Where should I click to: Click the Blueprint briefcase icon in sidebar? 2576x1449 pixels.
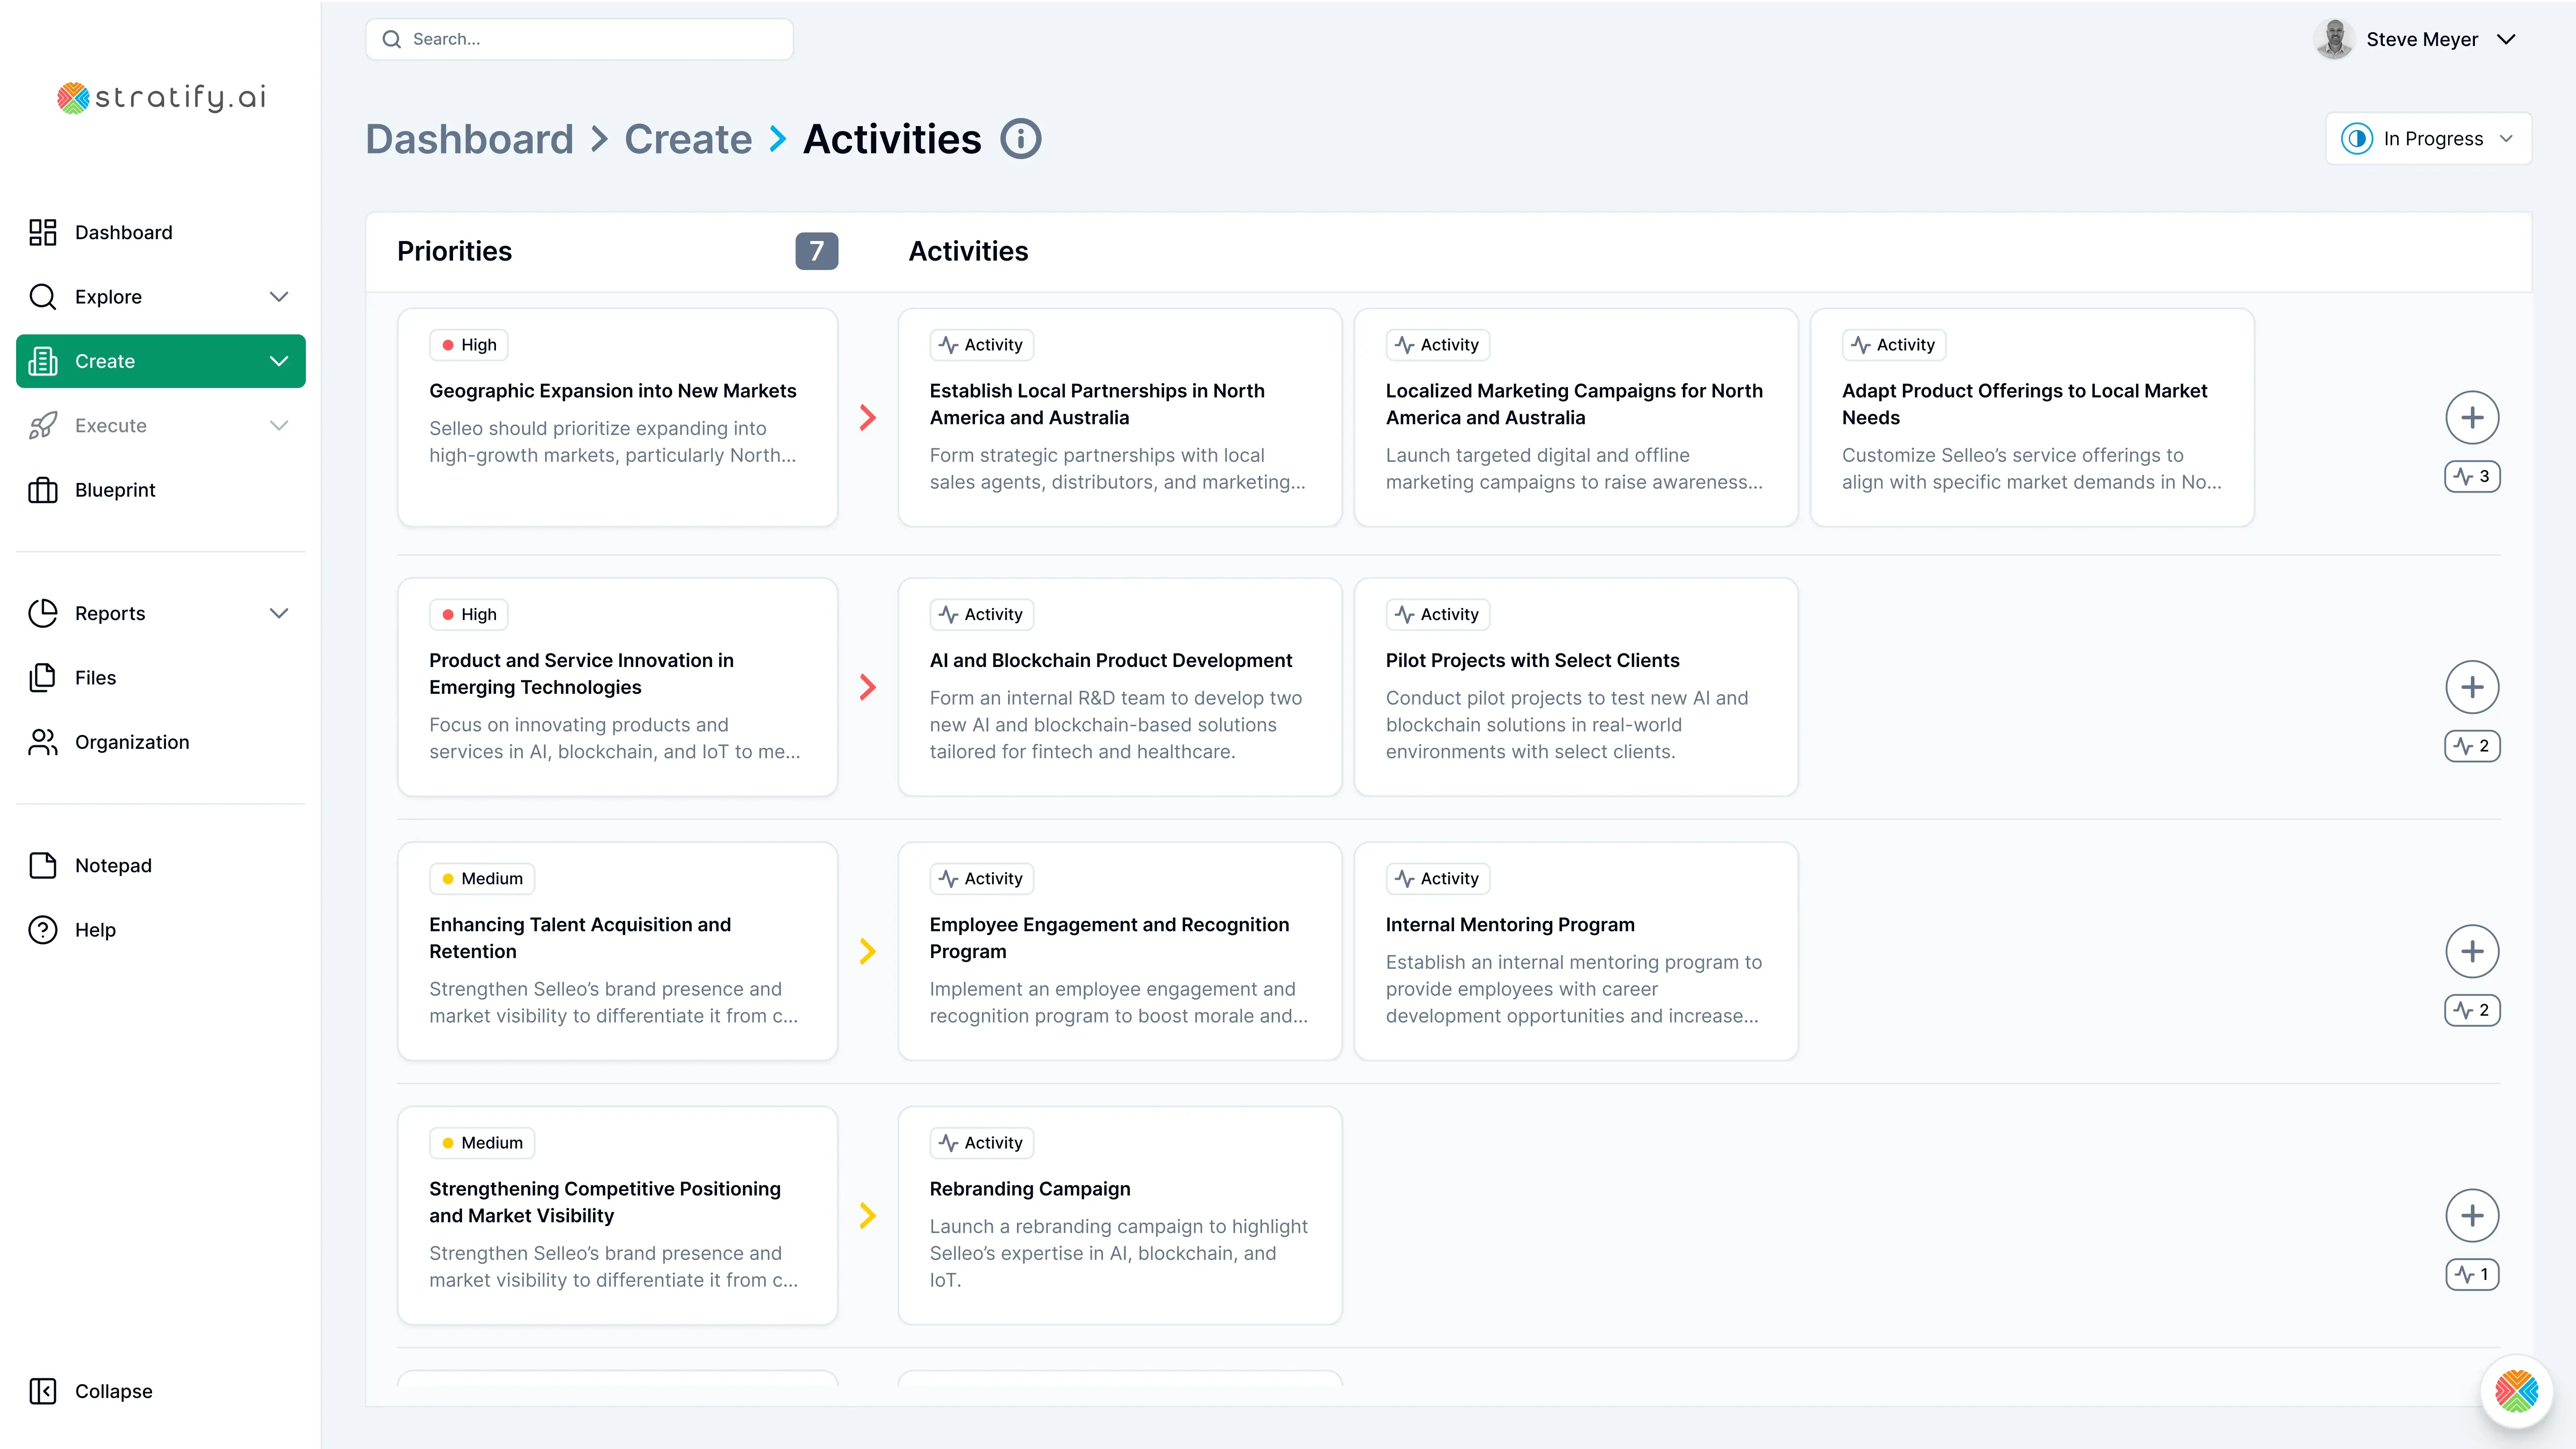(43, 490)
